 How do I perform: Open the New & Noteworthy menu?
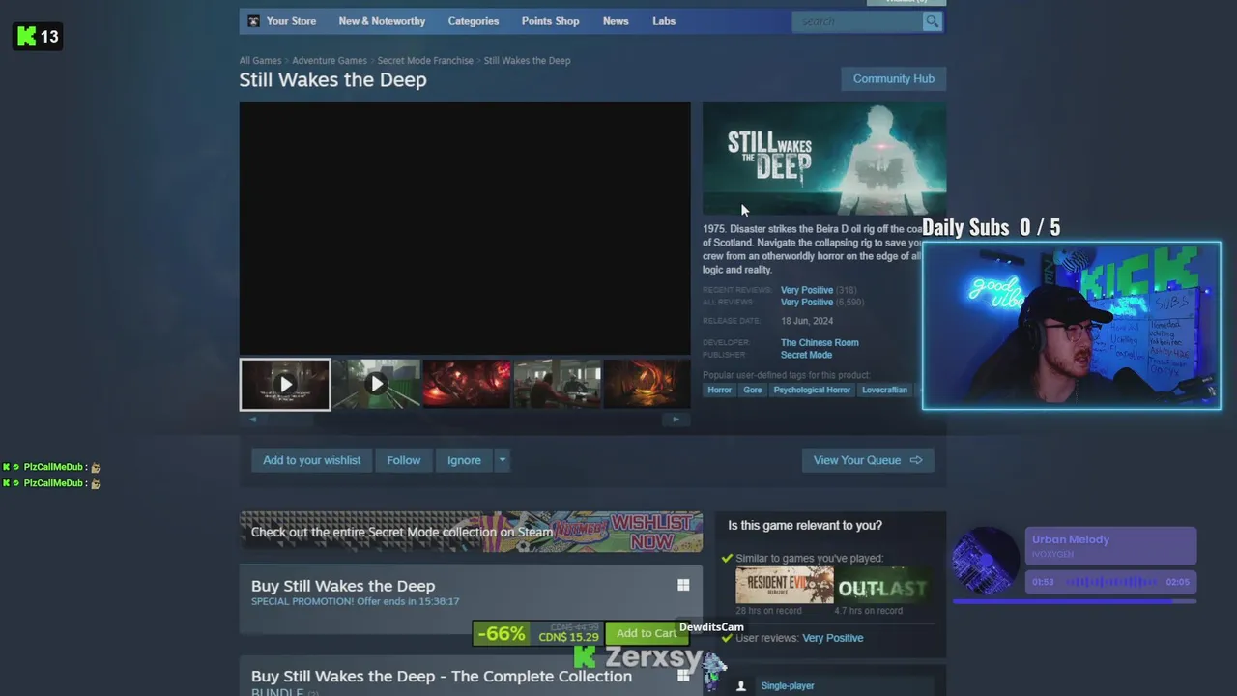coord(382,21)
